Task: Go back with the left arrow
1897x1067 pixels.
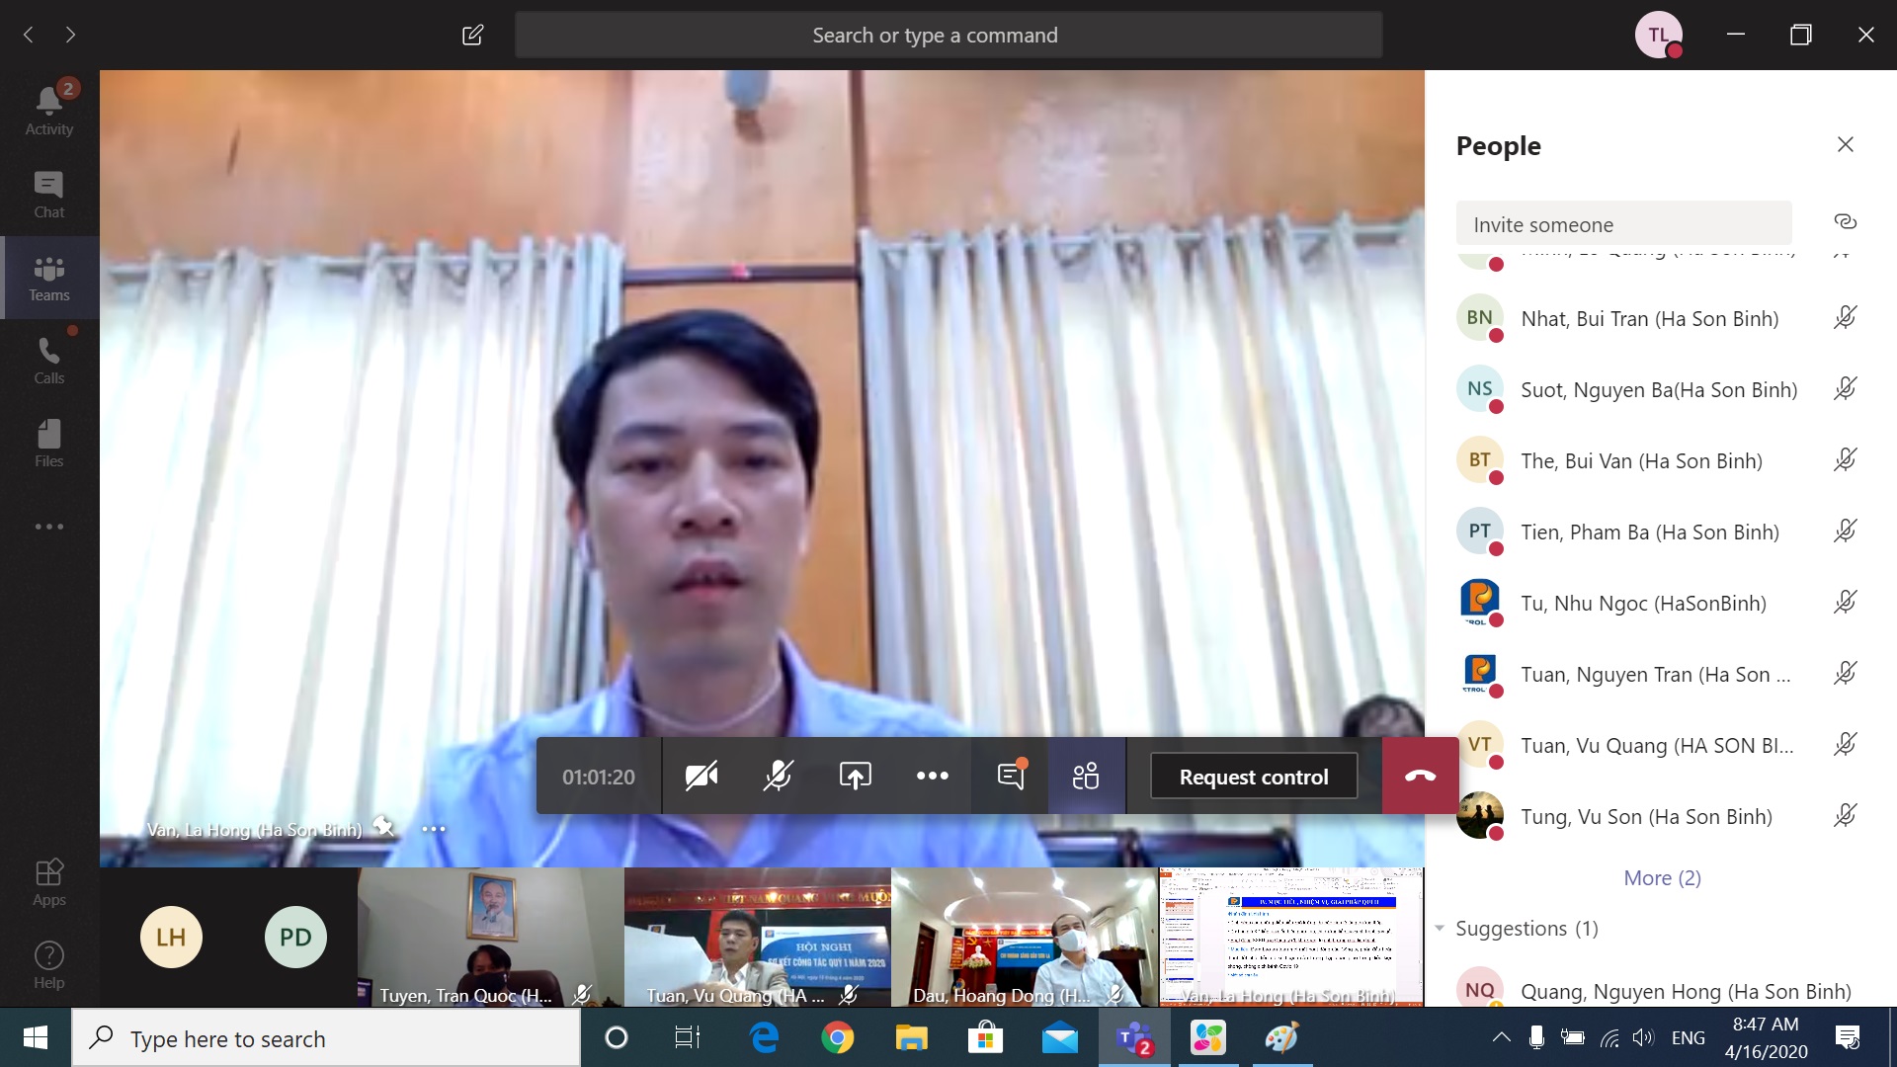Action: [29, 35]
